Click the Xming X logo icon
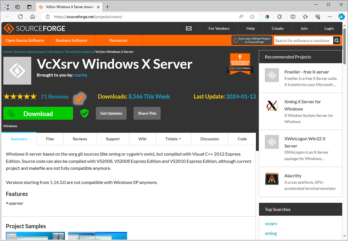Screen dimensions: 348x241 (272, 105)
